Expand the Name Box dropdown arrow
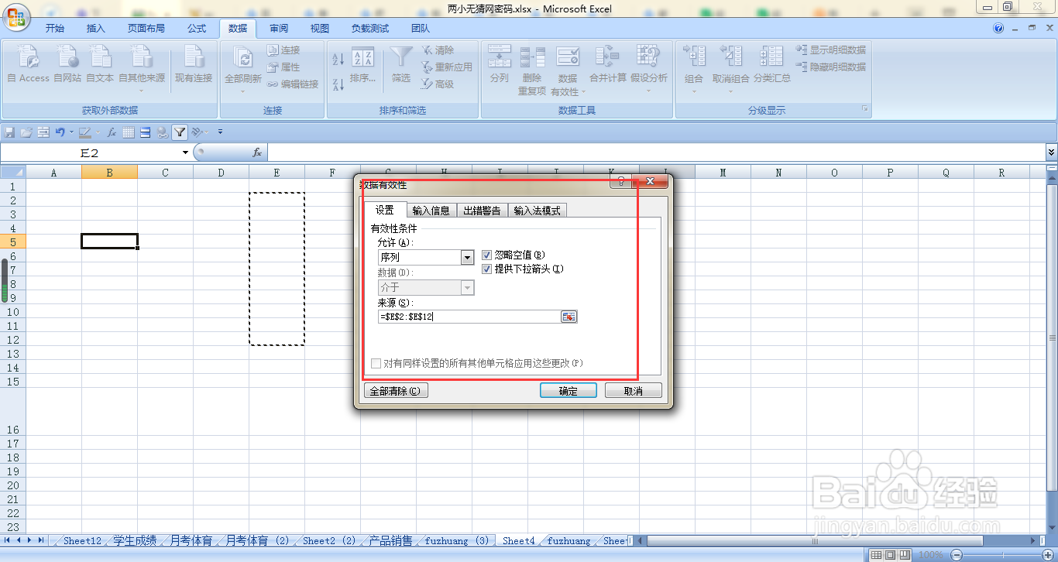Viewport: 1058px width, 562px height. tap(185, 153)
